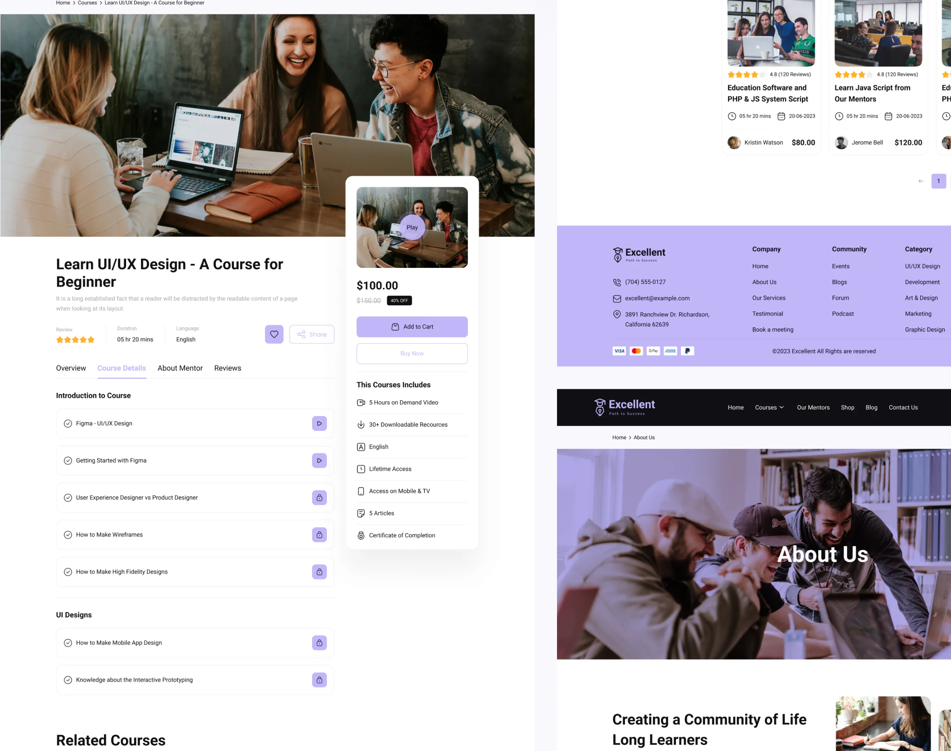
Task: Open Shop in the navigation bar
Action: tap(847, 407)
